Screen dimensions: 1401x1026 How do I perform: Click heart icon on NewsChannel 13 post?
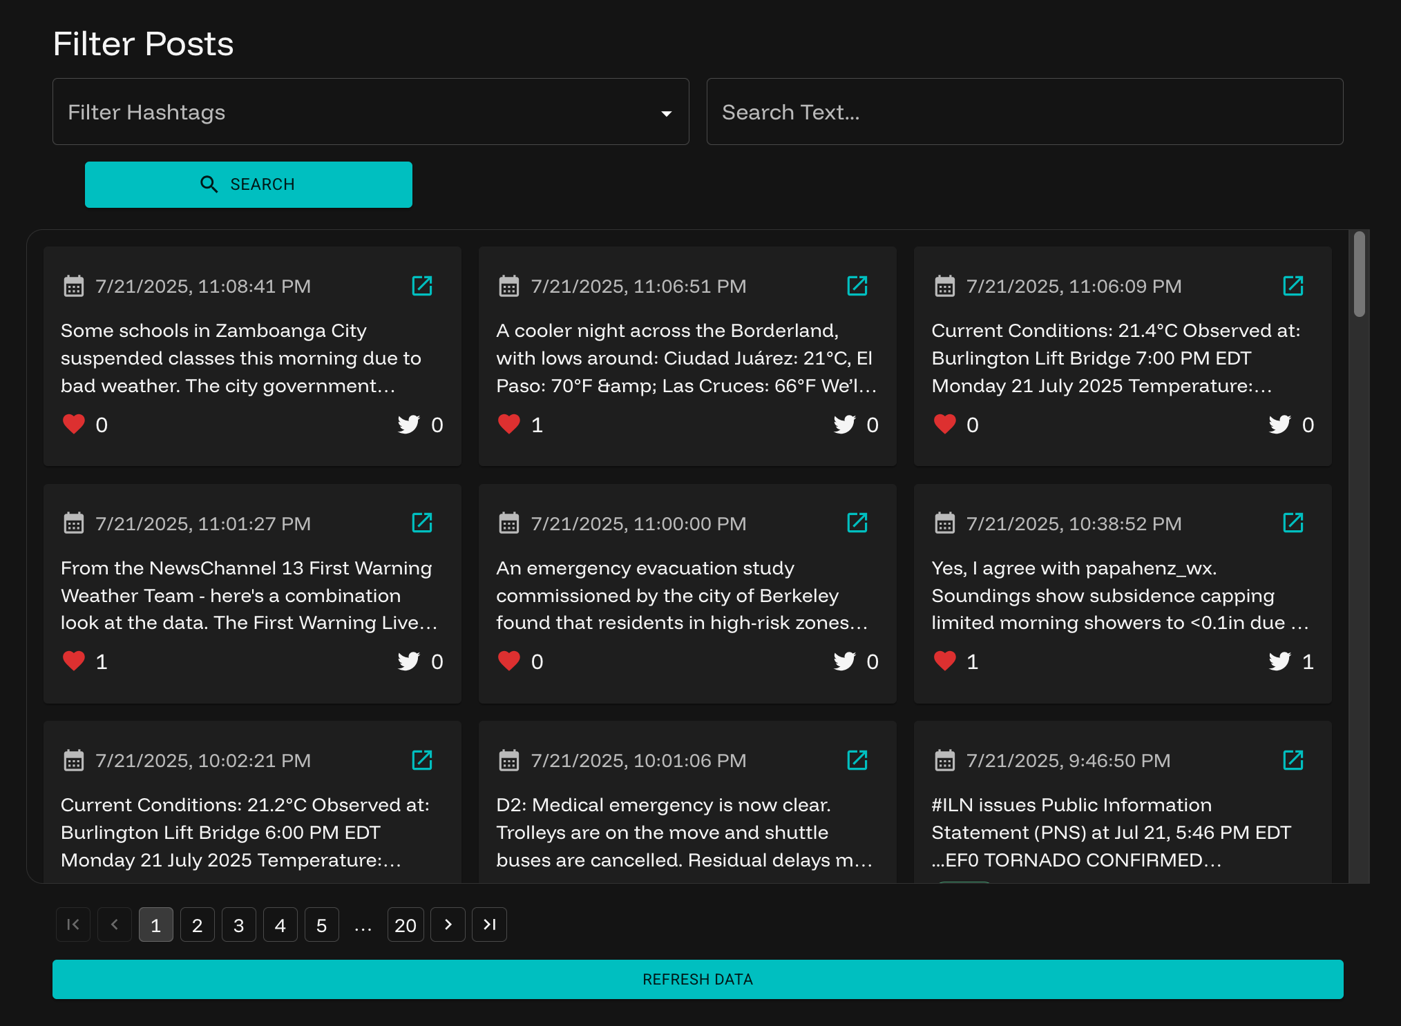click(74, 661)
